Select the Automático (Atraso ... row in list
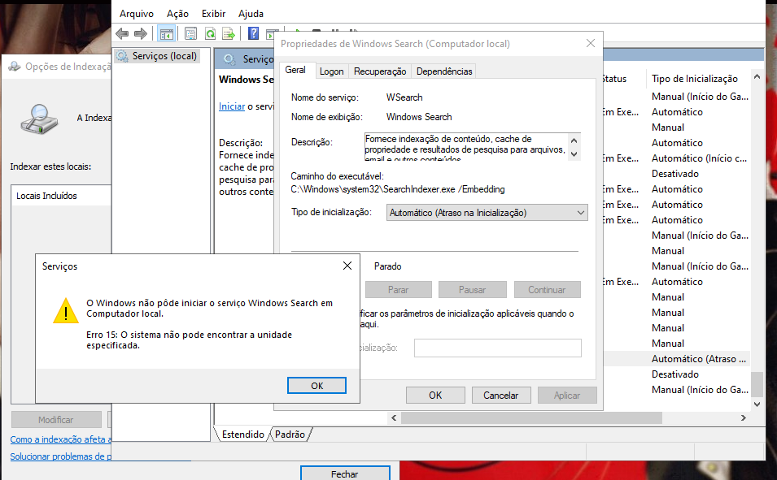The height and width of the screenshot is (480, 777). point(699,359)
